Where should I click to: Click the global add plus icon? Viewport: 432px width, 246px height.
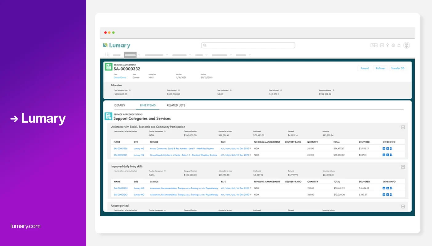coord(382,45)
